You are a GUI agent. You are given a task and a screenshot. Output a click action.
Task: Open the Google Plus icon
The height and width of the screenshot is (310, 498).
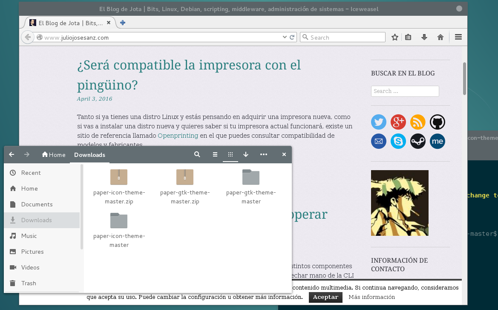pos(398,122)
